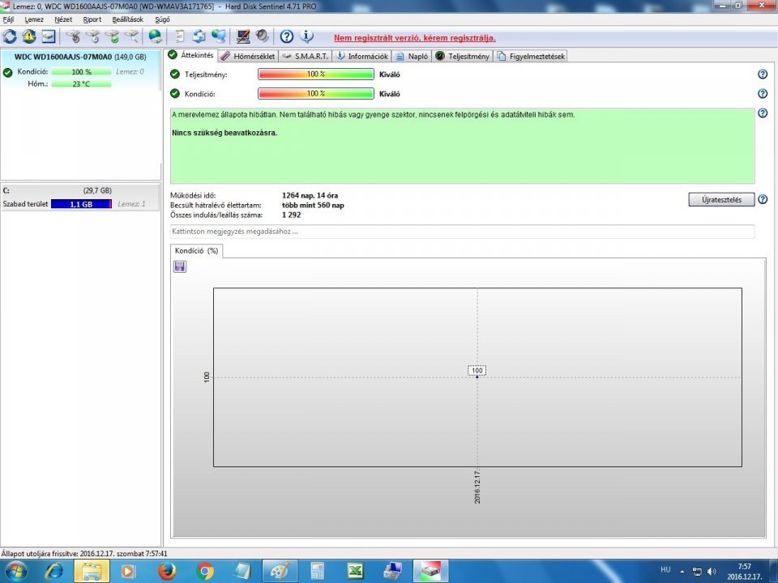Open the world disk toolbar icon
778x583 pixels.
[156, 36]
